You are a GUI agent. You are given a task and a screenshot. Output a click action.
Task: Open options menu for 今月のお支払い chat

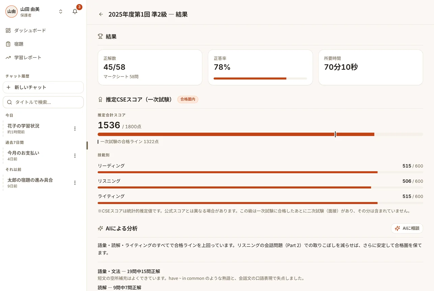pyautogui.click(x=75, y=156)
